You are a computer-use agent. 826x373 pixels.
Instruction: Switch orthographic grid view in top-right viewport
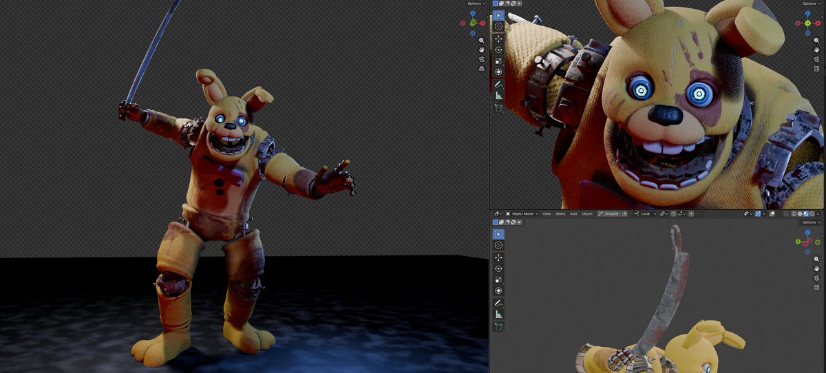coord(816,68)
